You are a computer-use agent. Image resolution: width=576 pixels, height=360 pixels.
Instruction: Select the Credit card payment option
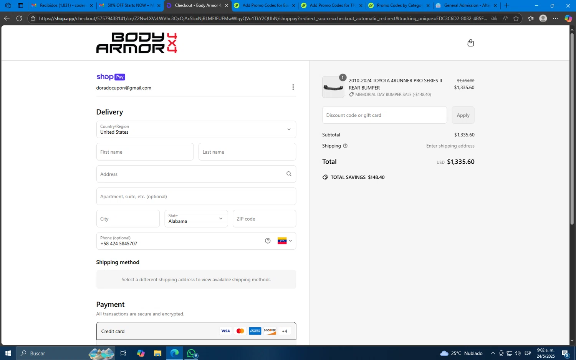(x=196, y=331)
